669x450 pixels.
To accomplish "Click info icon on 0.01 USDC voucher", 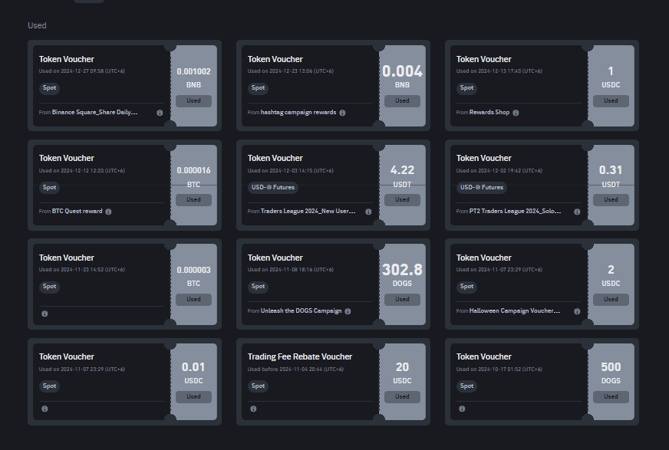I will click(44, 409).
